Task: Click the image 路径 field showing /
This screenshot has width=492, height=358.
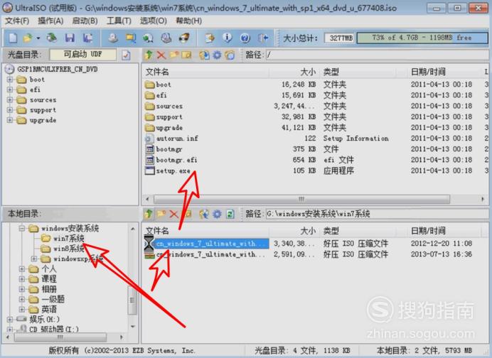Action: point(378,55)
